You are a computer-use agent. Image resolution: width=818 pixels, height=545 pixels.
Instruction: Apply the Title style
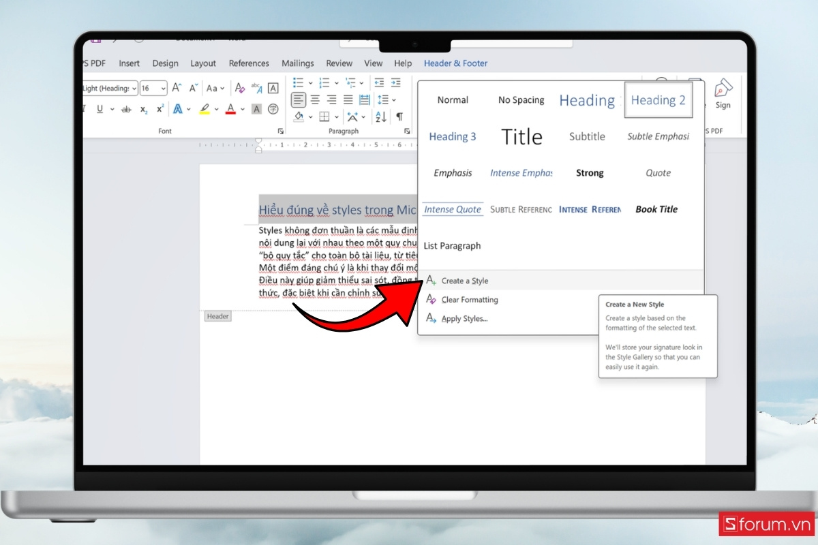click(x=521, y=136)
